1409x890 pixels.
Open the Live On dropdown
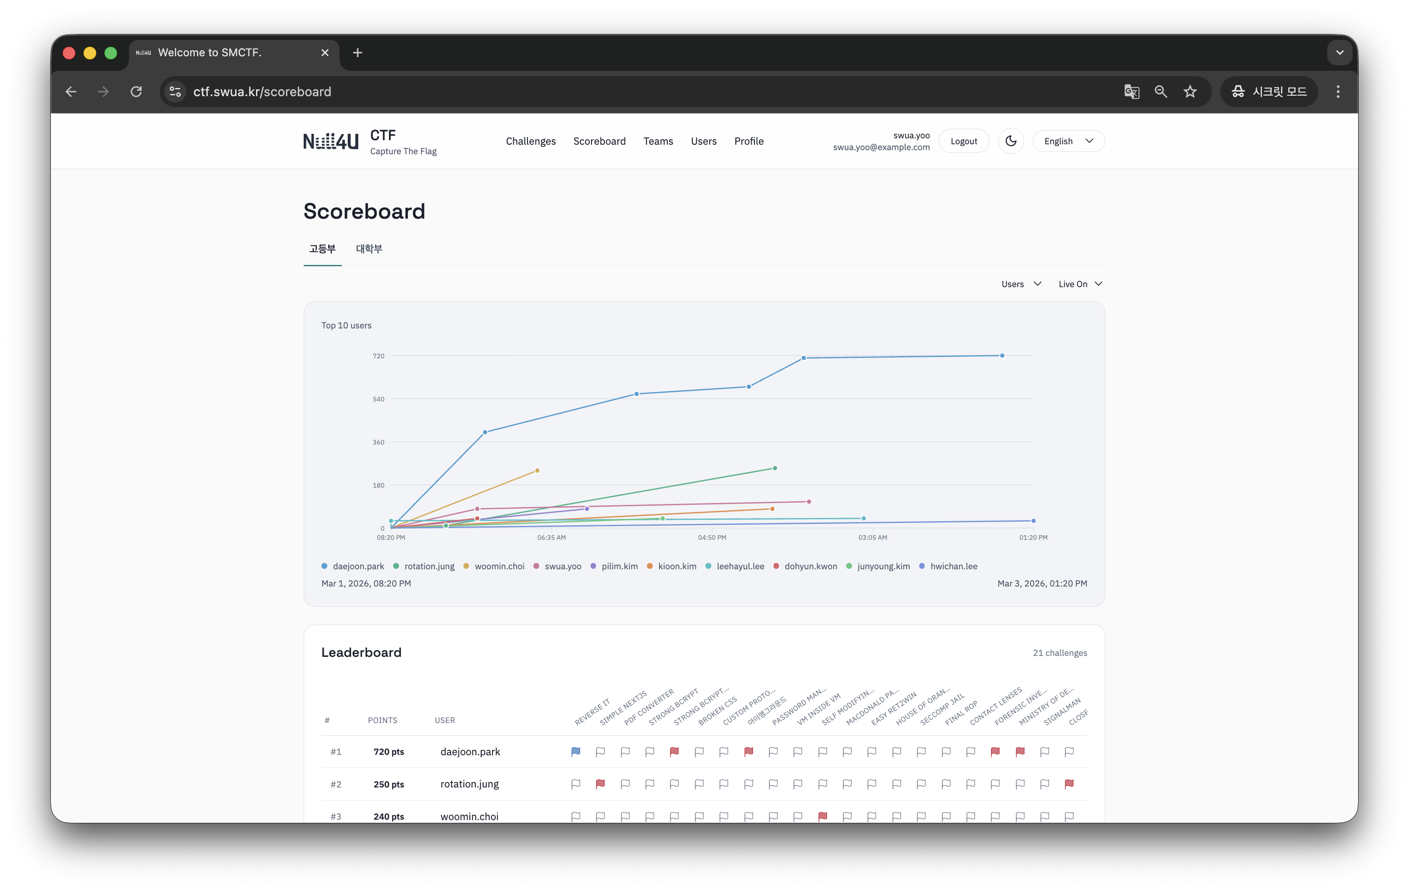1080,284
